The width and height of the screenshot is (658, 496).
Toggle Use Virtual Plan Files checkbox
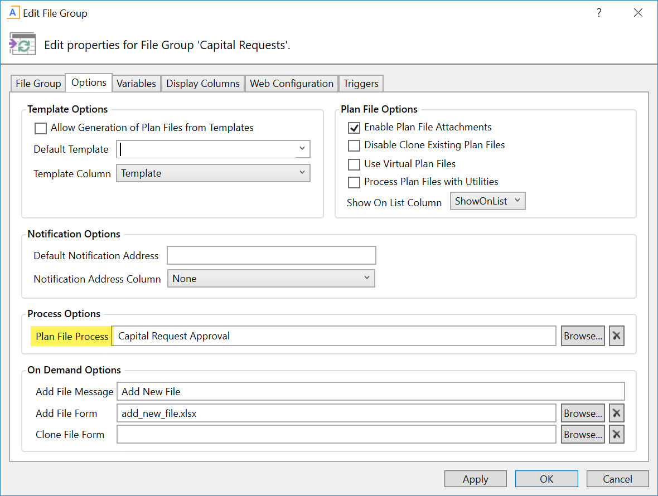(x=354, y=164)
